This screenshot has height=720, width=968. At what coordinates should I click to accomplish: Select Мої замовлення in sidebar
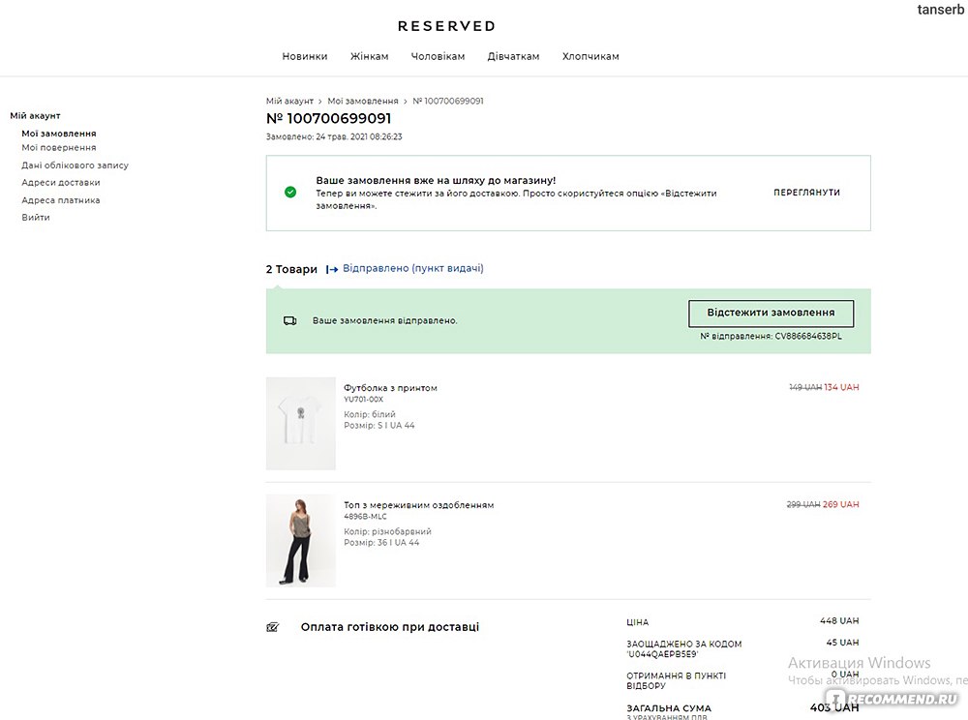[59, 134]
